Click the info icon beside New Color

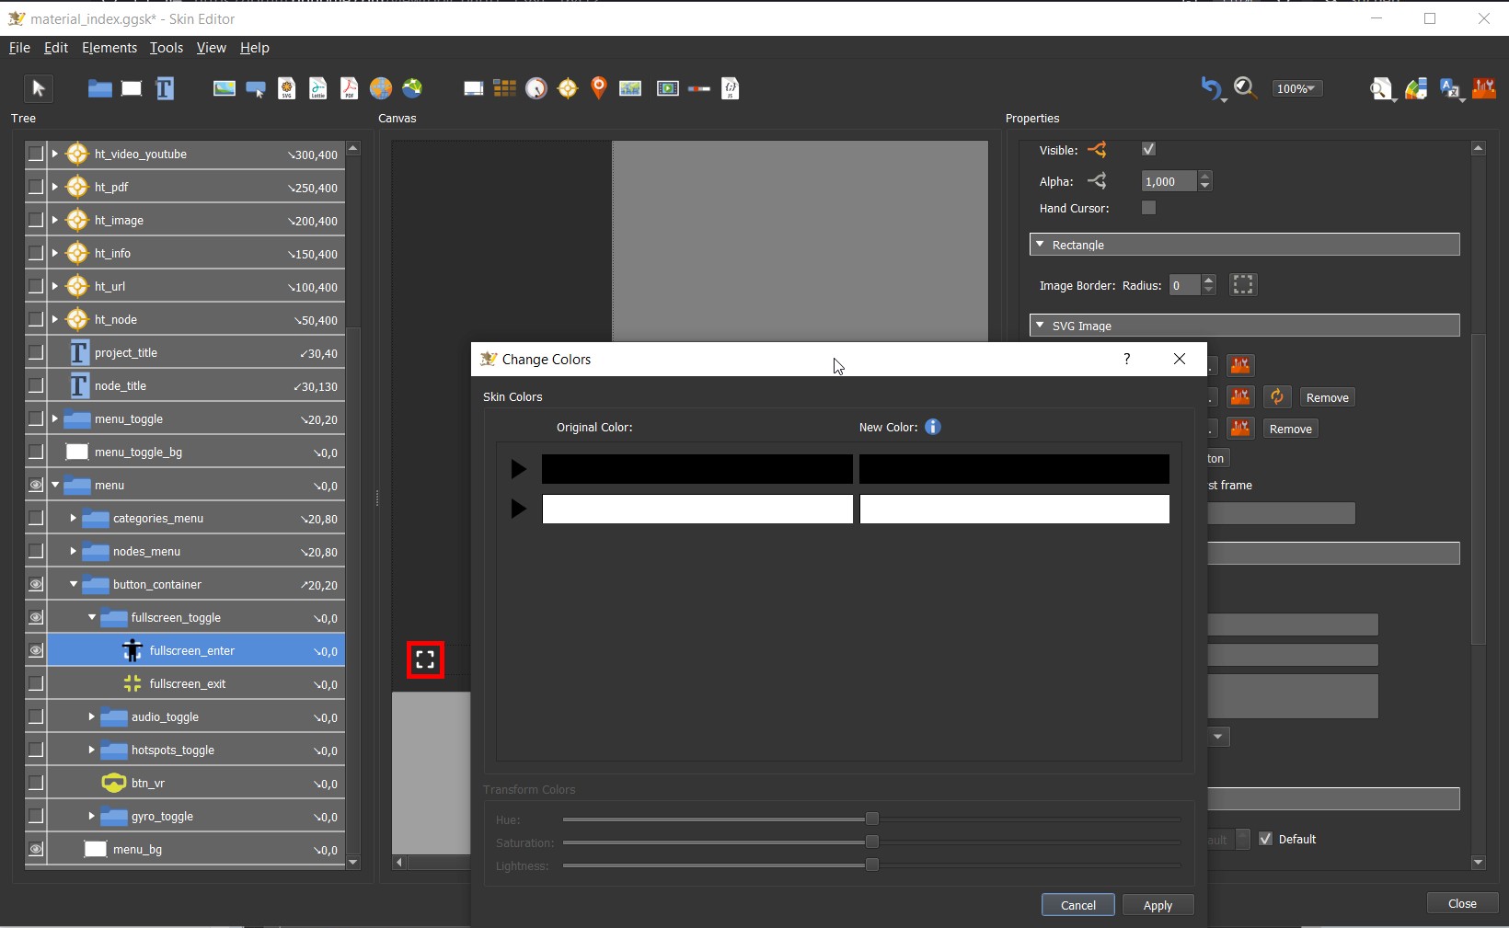click(933, 427)
